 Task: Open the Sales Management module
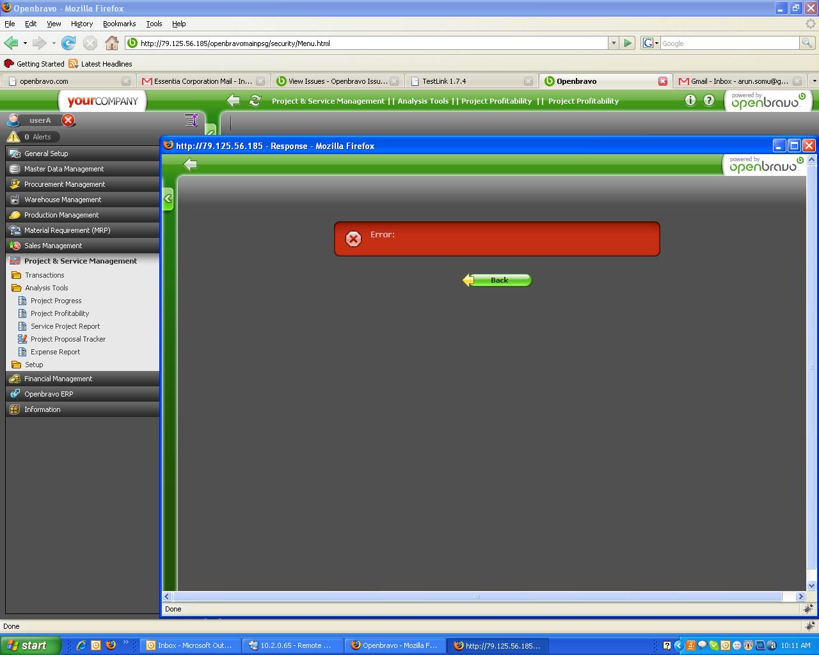[53, 246]
